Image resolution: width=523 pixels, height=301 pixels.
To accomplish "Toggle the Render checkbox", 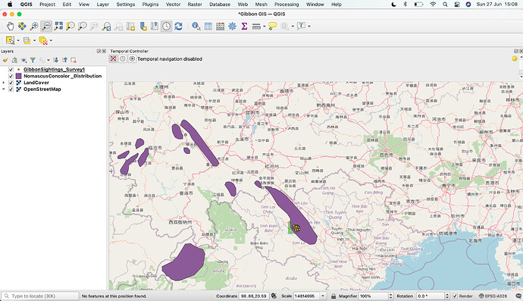I will click(x=455, y=296).
